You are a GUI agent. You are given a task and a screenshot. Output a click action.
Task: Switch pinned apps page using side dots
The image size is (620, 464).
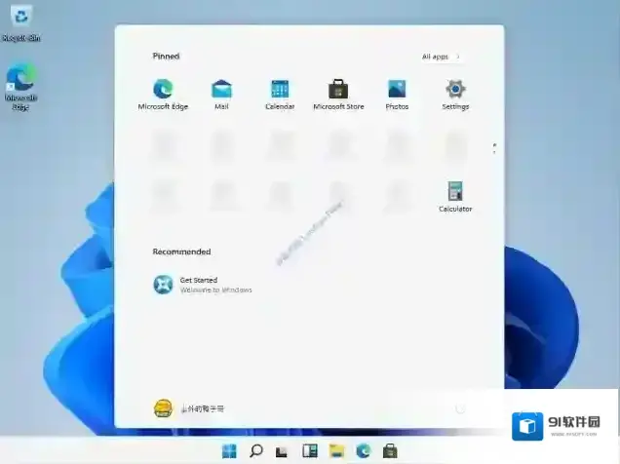pos(494,148)
